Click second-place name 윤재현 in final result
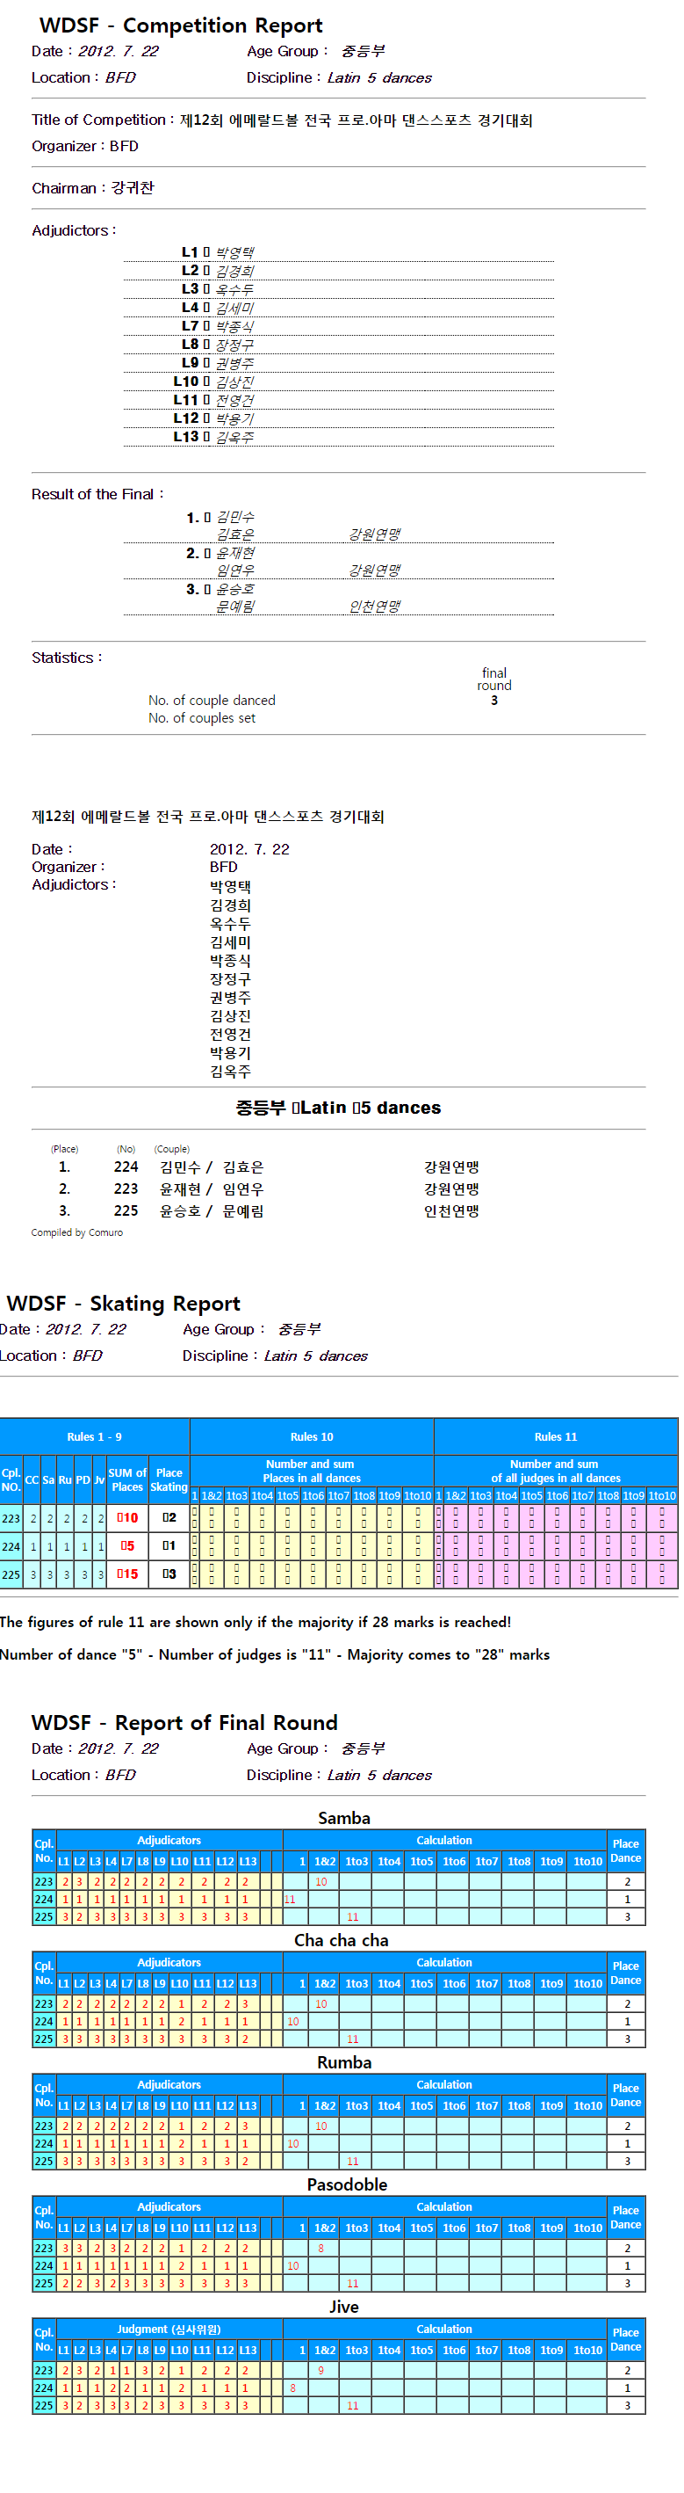 (x=235, y=553)
